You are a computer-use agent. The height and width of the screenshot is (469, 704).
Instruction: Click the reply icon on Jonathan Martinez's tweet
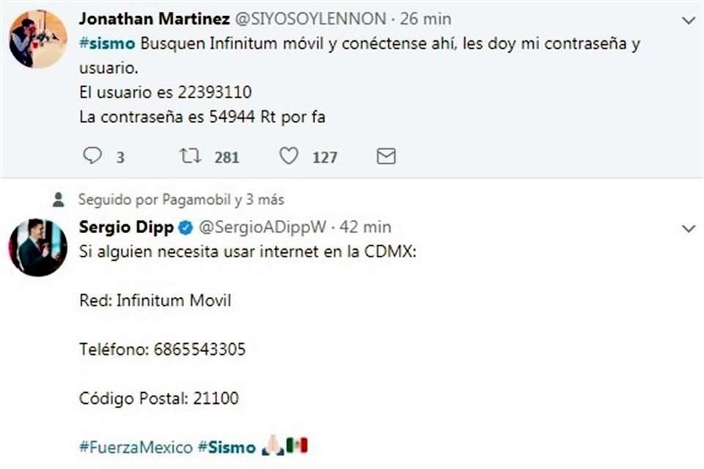pos(92,156)
